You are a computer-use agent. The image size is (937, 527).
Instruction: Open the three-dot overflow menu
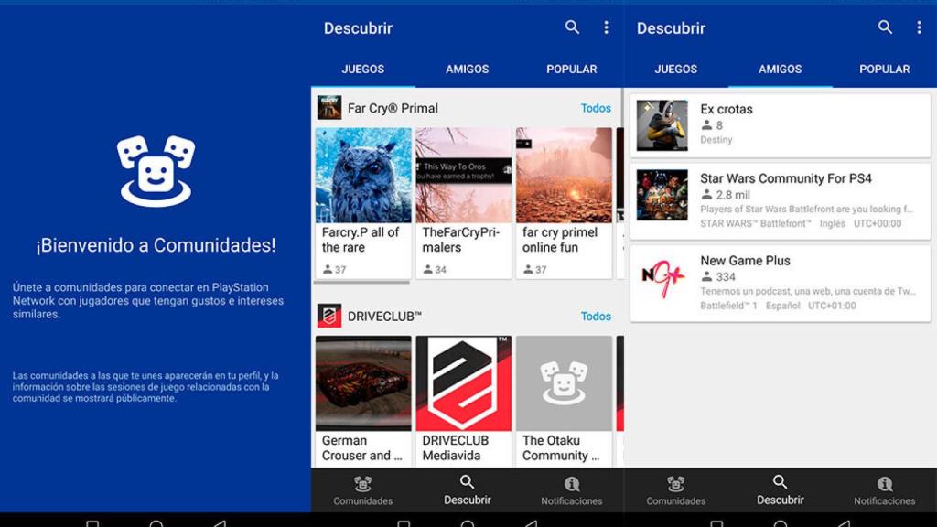(606, 28)
